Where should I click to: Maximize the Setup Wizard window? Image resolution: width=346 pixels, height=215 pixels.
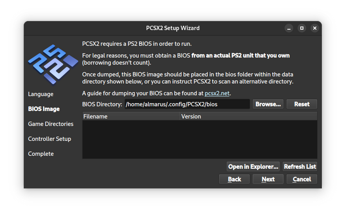point(302,28)
